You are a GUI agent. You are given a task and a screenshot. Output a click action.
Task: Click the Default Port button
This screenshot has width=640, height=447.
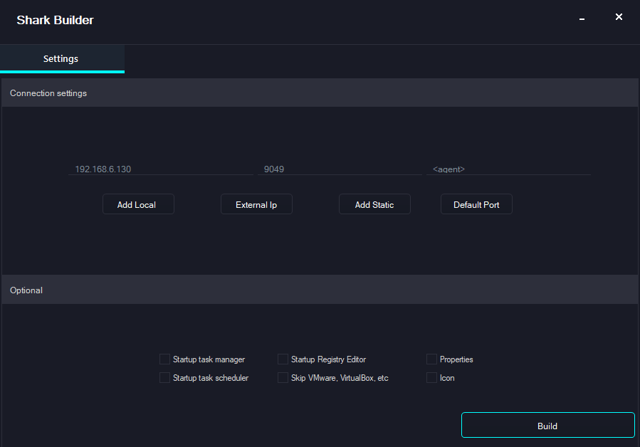pyautogui.click(x=476, y=204)
